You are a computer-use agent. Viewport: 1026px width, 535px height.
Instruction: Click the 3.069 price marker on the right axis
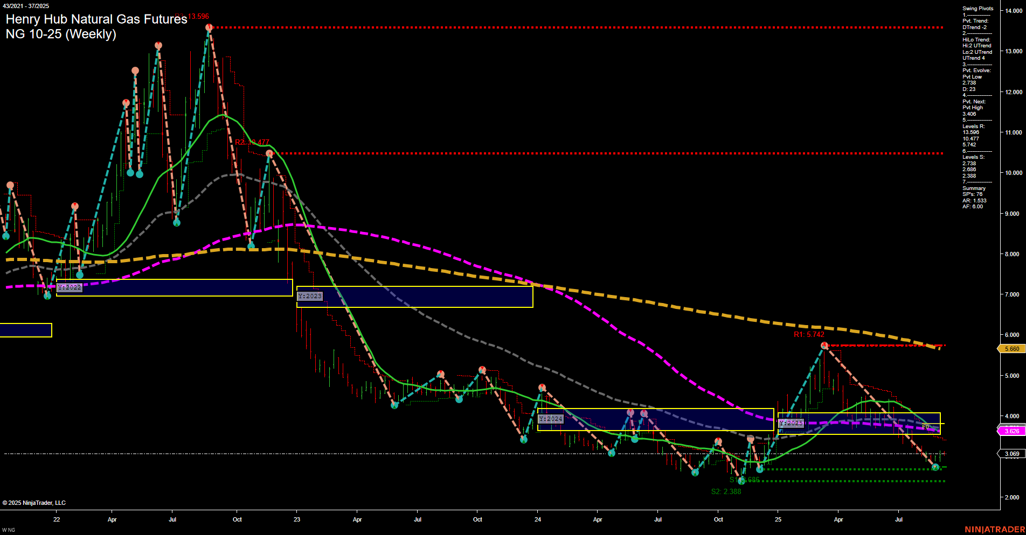point(1012,454)
